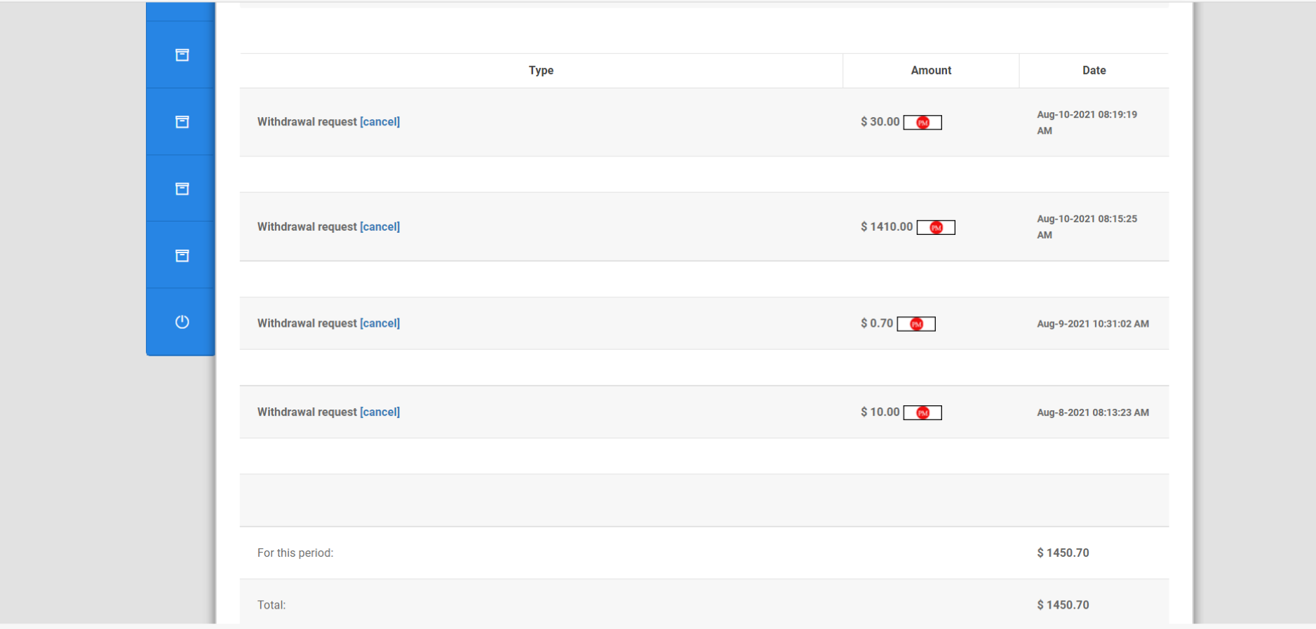Select the third archive box sidebar icon
The width and height of the screenshot is (1316, 629).
[x=182, y=189]
